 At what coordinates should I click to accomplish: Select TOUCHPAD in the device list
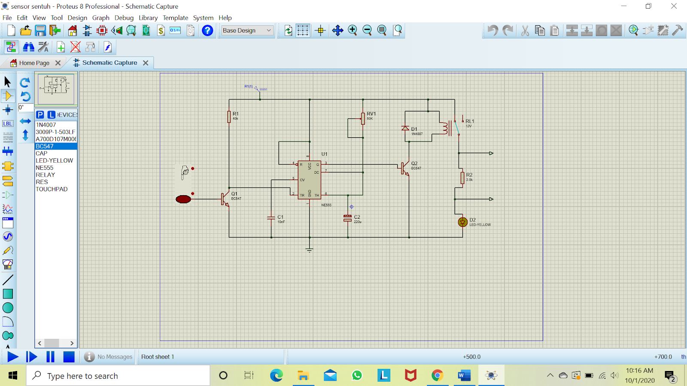click(56, 189)
